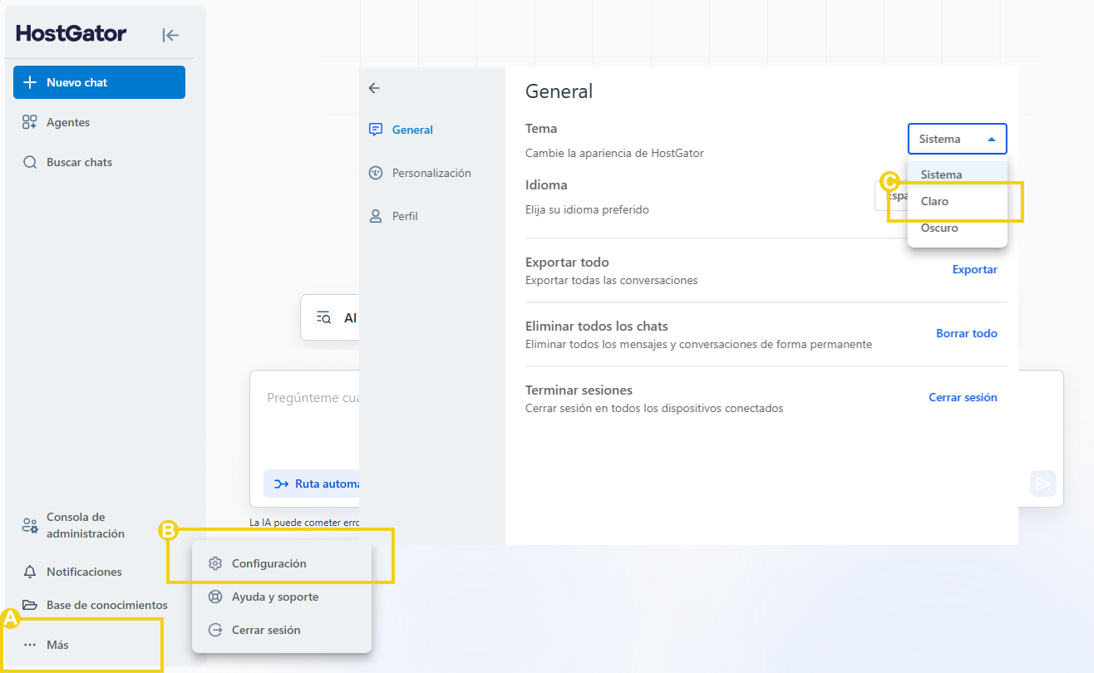This screenshot has height=673, width=1094.
Task: Click the text 'Cambie la apariencia de HostGator'
Action: (x=614, y=153)
